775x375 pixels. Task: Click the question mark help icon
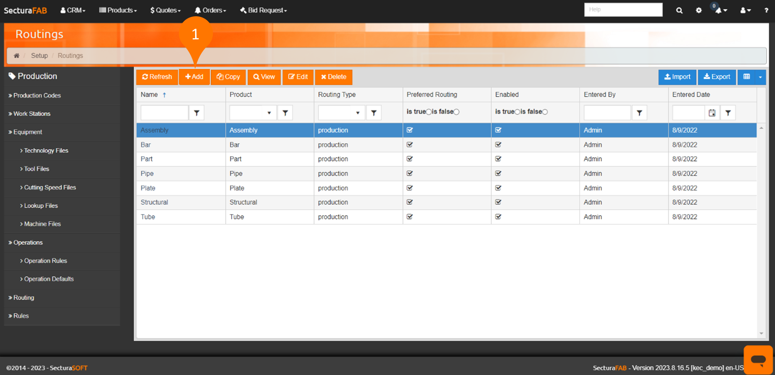click(766, 10)
